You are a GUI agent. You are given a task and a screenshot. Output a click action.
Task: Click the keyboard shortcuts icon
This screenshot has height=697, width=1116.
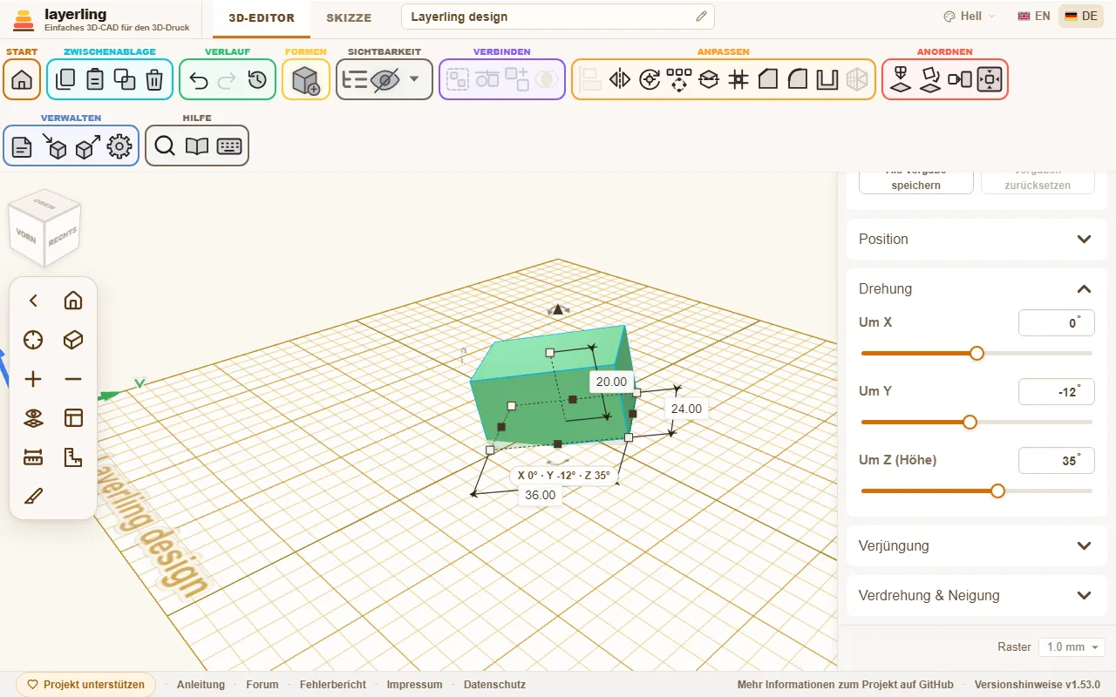coord(229,146)
